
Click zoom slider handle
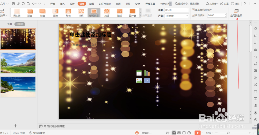(x=228, y=133)
